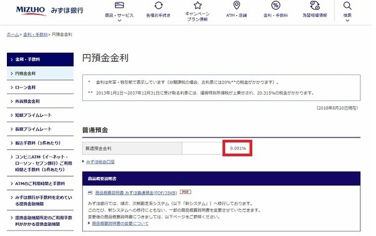Open ローン金利 in sidebar

tap(40, 87)
